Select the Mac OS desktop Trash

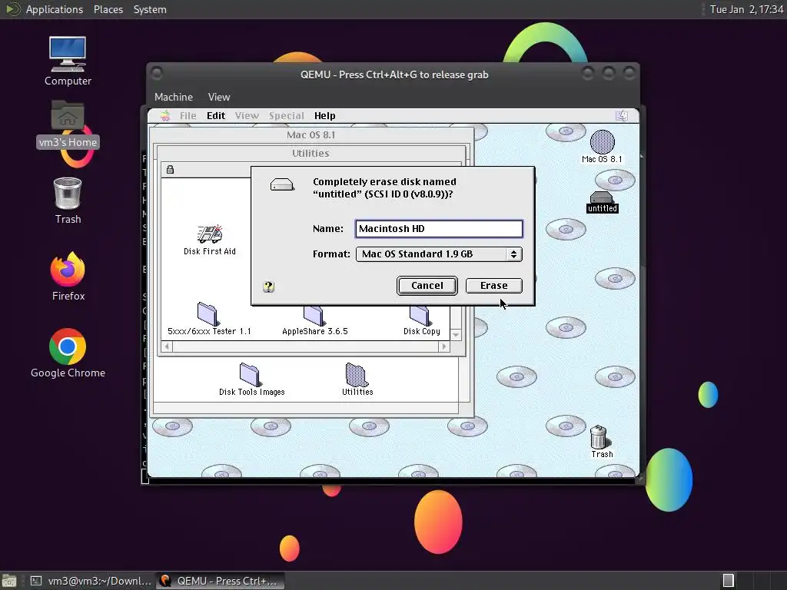(601, 442)
